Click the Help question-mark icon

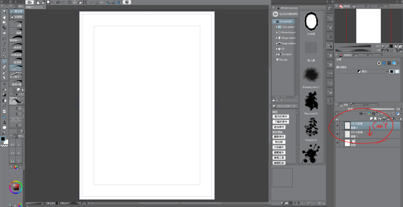coord(126,3)
